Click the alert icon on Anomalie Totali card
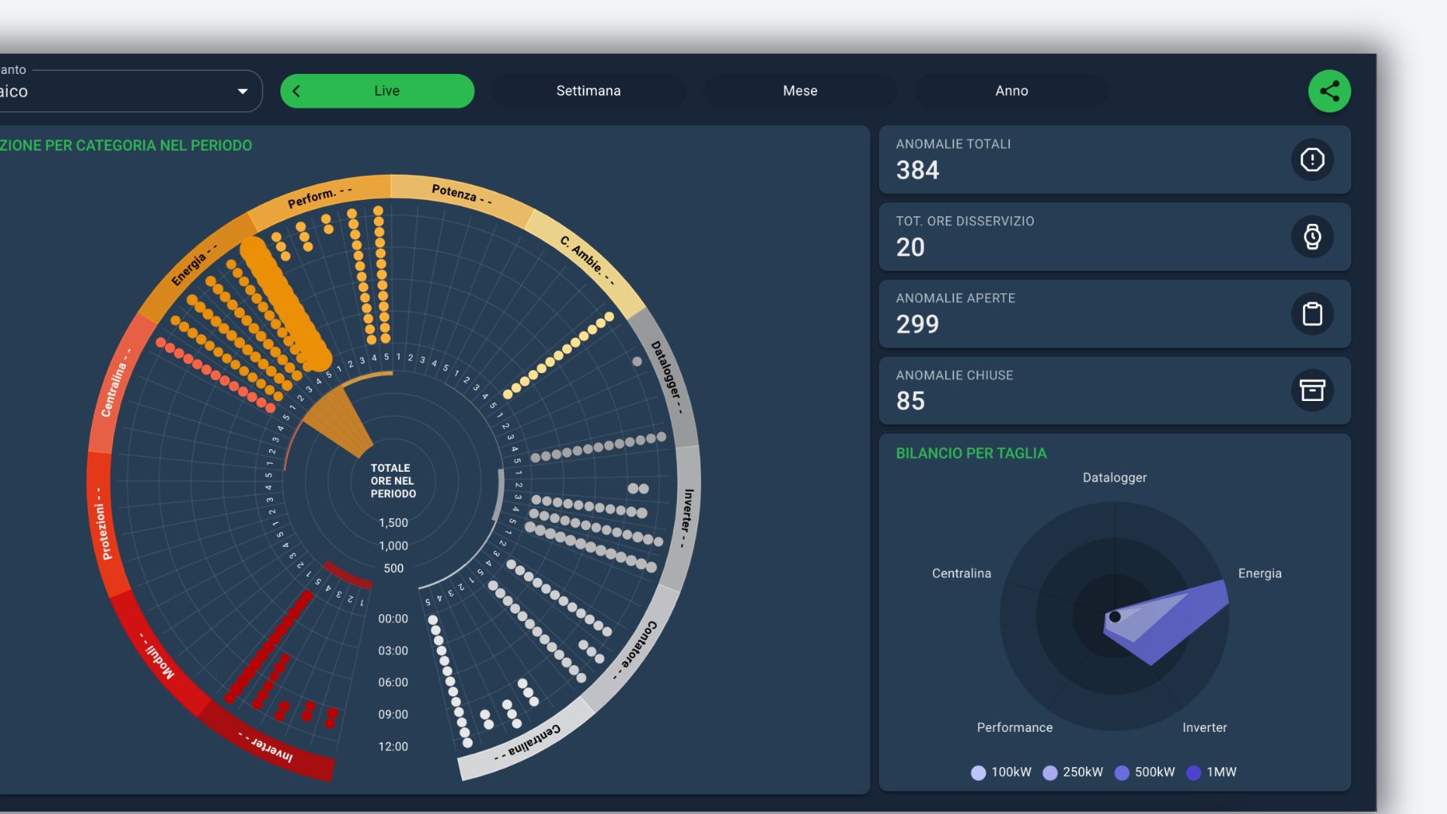Screen dimensions: 1447x814 click(x=1312, y=160)
